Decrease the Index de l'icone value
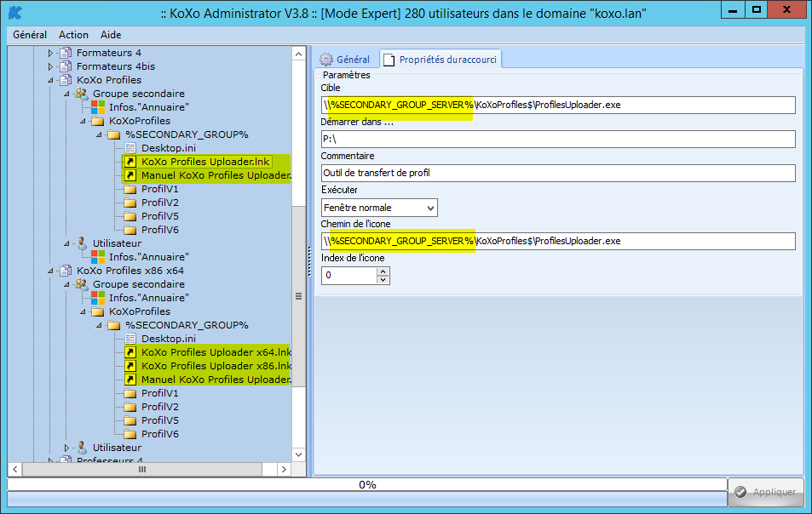This screenshot has width=812, height=514. (383, 280)
